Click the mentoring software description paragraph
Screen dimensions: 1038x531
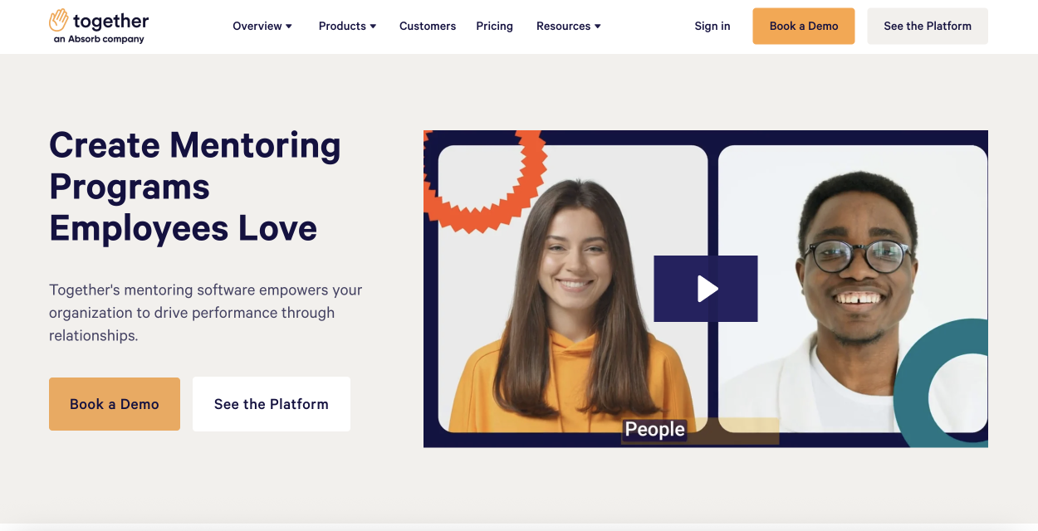tap(206, 313)
